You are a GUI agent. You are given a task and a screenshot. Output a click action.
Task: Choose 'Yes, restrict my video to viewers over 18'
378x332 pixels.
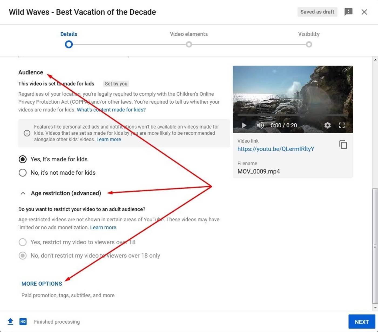tap(22, 242)
